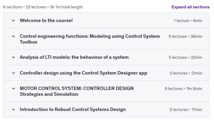Click the 2 lectures • 21min label

[x=186, y=73]
